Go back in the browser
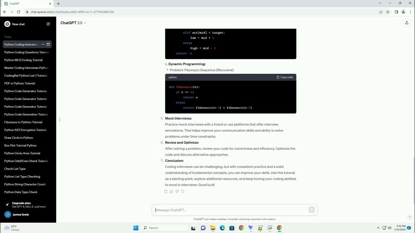Viewport: 415px width, 233px height. pos(5,12)
